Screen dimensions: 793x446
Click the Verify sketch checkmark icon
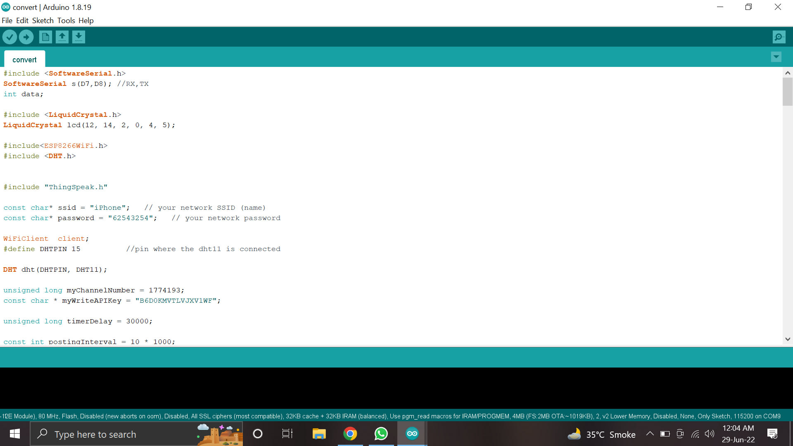(9, 37)
